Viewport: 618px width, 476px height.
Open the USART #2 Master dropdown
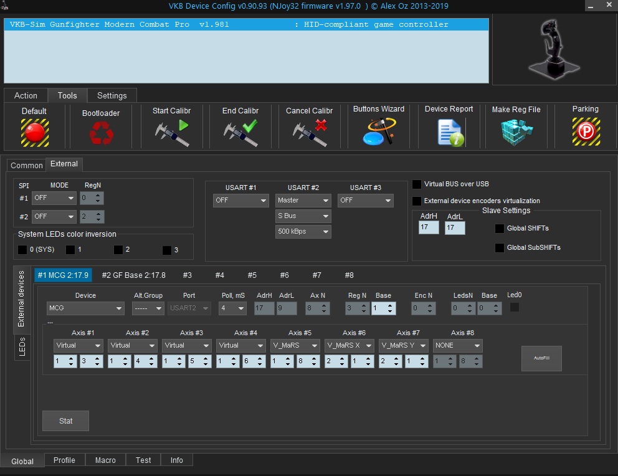point(303,201)
